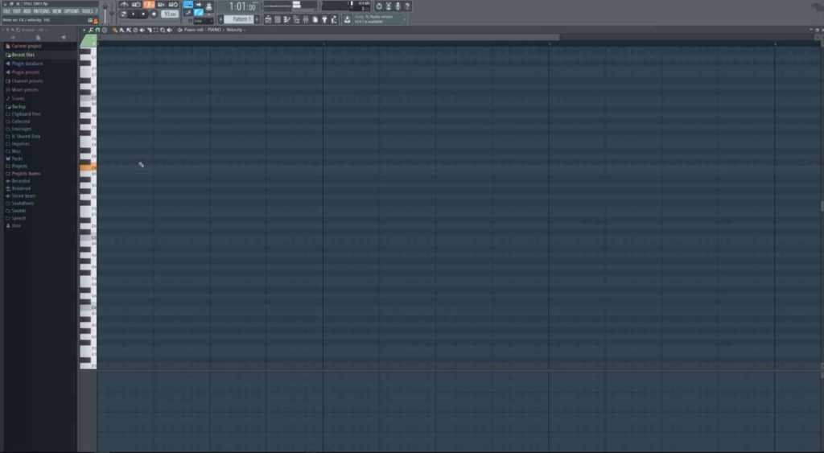Screen dimensions: 824x453
Task: Open the mixer toolbar icon
Action: click(305, 19)
